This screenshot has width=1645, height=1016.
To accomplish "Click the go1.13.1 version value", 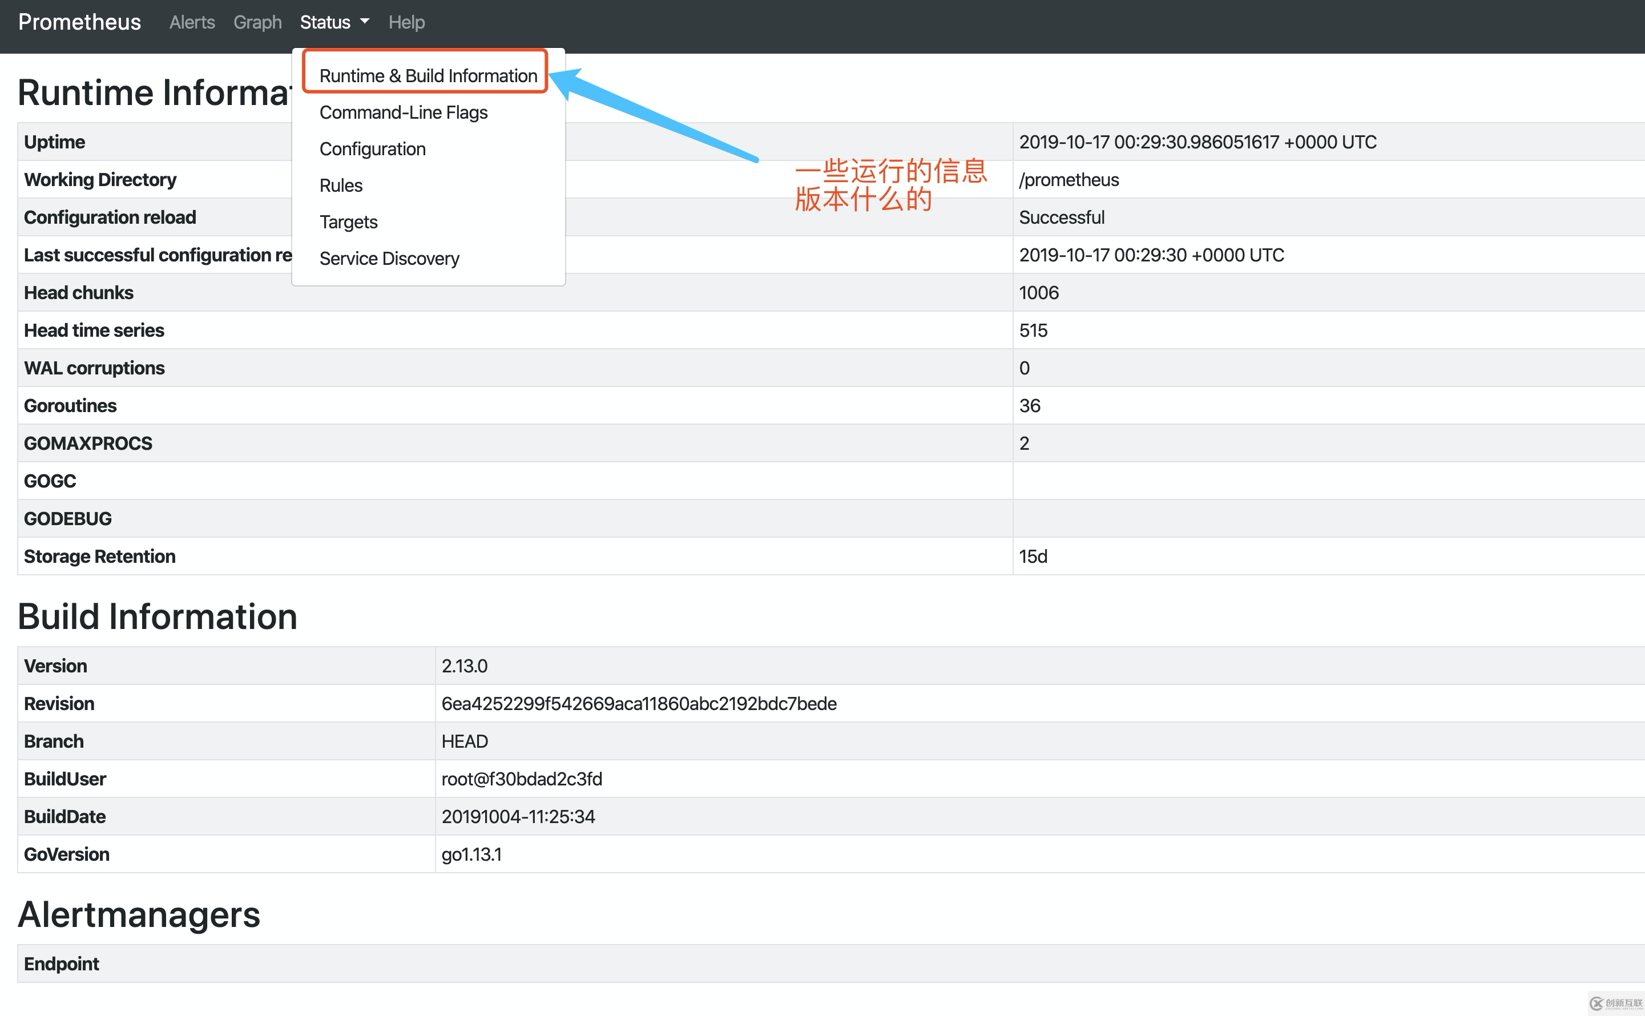I will coord(471,853).
